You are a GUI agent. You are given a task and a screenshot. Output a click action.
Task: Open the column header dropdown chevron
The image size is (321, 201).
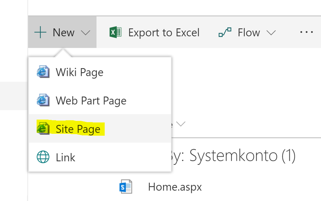click(181, 124)
